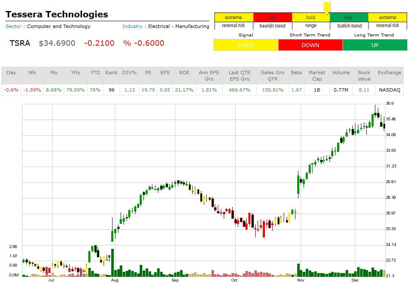Click the 1.67 beta value
This screenshot has width=411, height=290.
296,90
